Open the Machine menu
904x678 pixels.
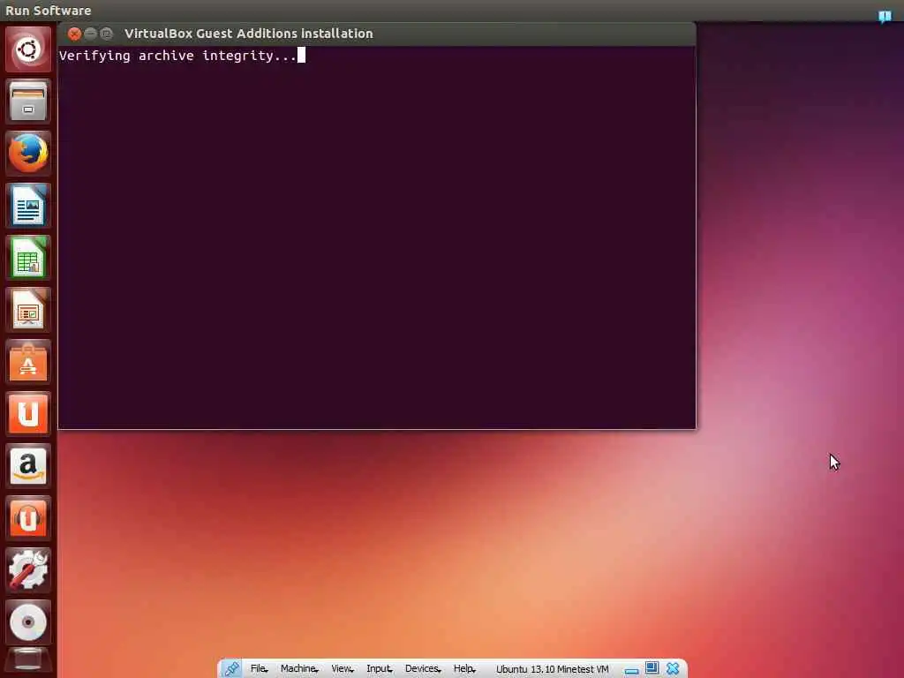tap(299, 669)
